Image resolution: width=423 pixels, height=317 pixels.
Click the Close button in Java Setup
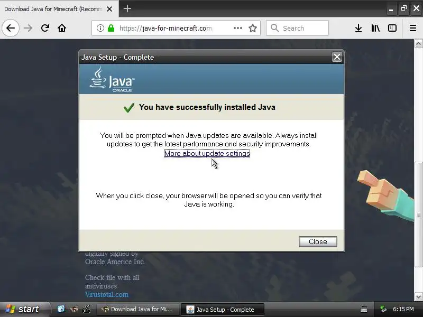pyautogui.click(x=318, y=241)
